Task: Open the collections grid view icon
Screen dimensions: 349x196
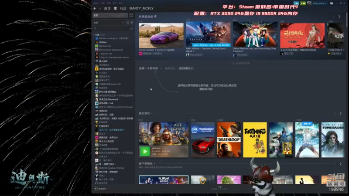Action: tap(131, 15)
